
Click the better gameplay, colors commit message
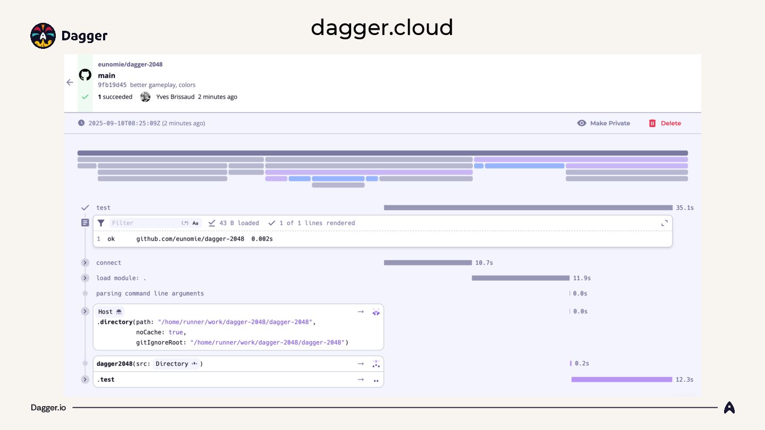pos(163,85)
